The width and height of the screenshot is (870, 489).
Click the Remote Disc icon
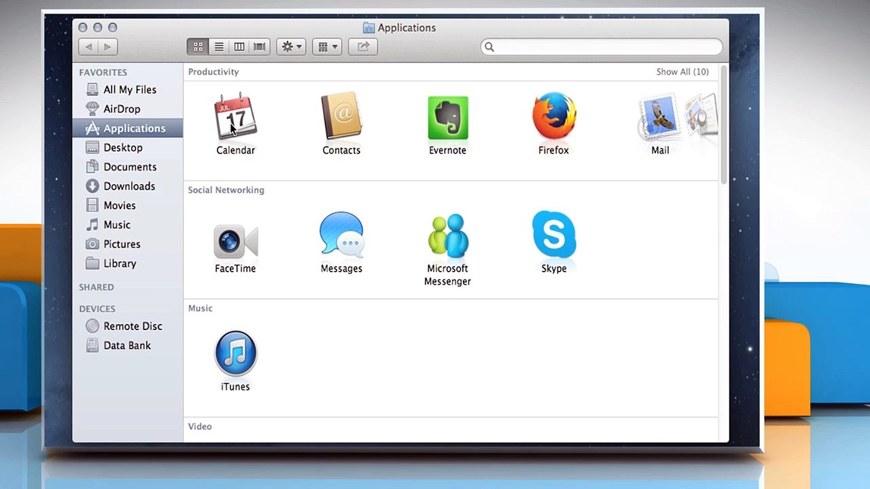92,326
